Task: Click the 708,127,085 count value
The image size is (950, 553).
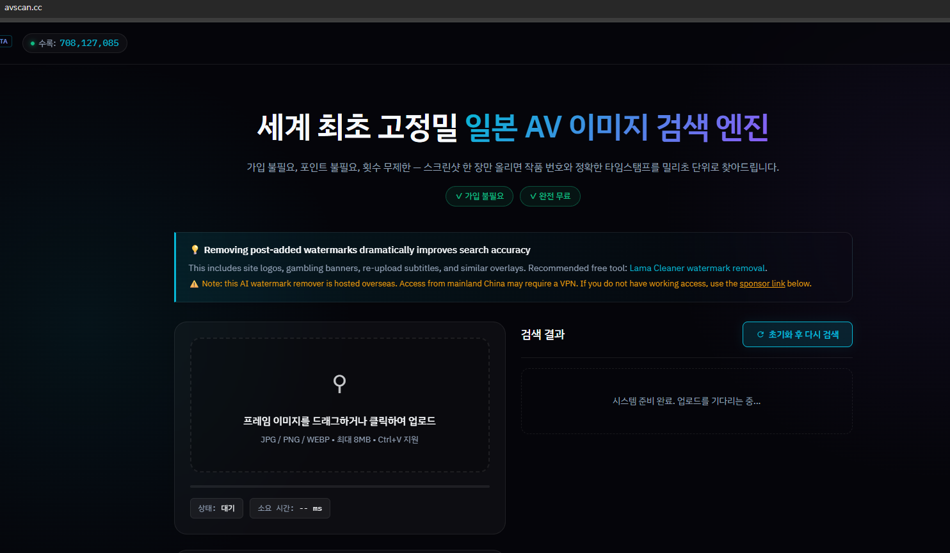Action: click(89, 43)
